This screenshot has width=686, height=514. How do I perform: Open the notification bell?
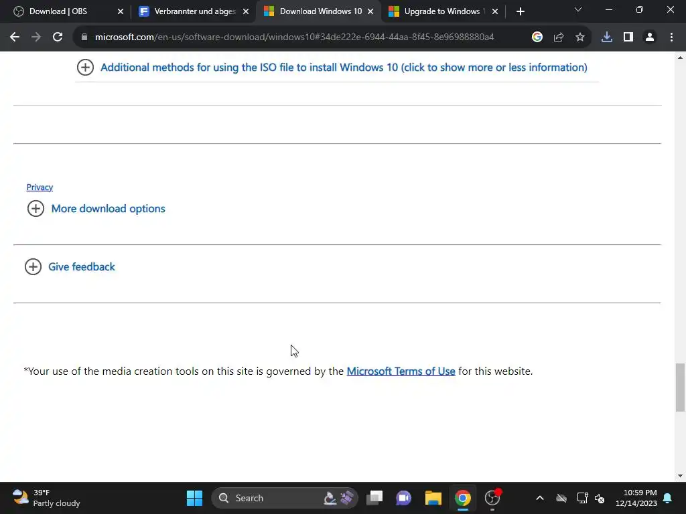click(x=668, y=498)
